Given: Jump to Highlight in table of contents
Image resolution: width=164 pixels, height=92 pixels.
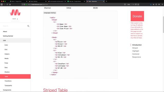Looking at the screenshot, I should coord(136,51).
